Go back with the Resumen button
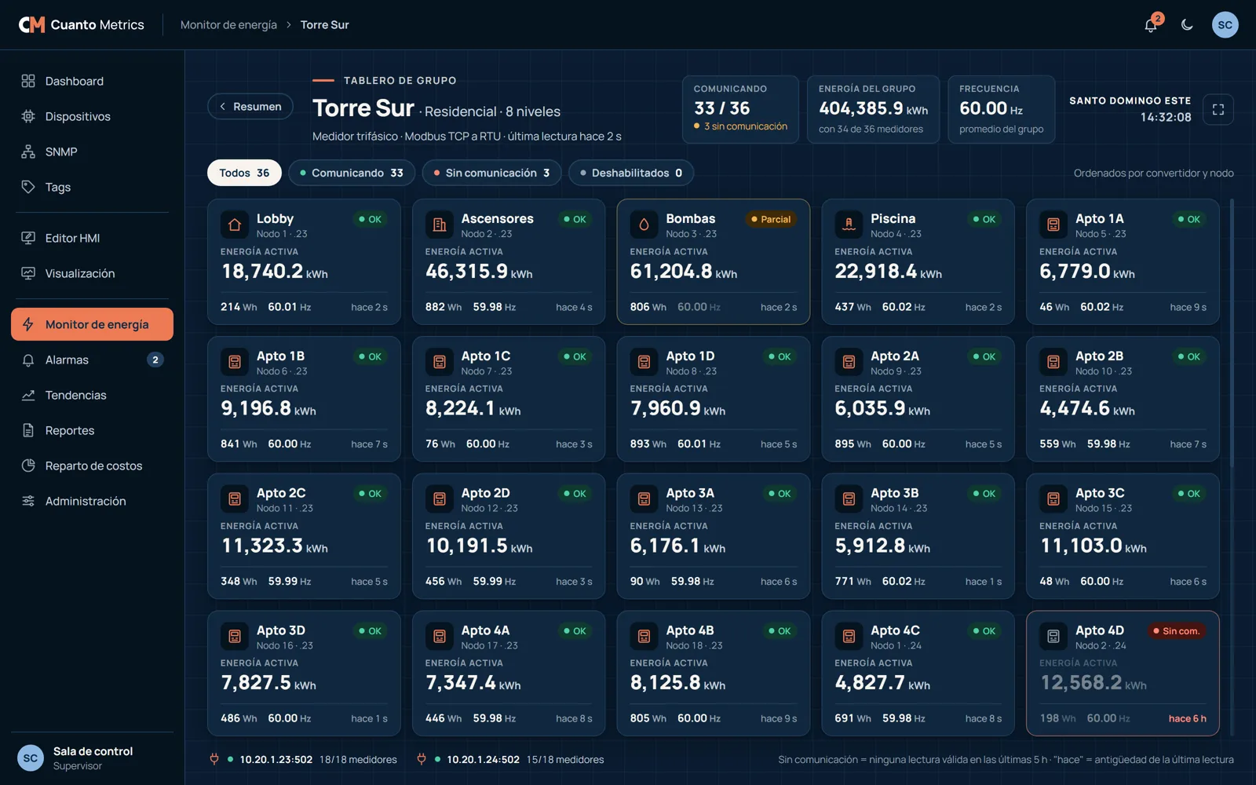This screenshot has height=785, width=1256. coord(250,107)
